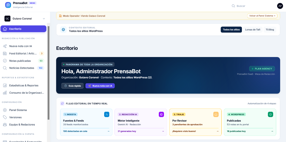Click the Panel Sistema gear icon
This screenshot has height=142, width=286.
coord(5,110)
